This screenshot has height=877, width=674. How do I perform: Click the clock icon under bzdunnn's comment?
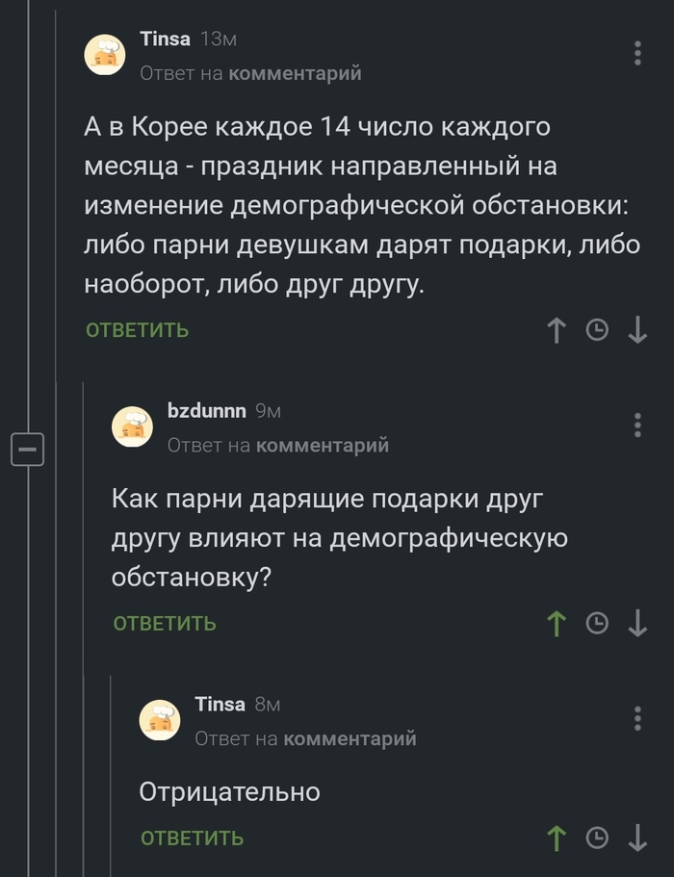point(597,623)
